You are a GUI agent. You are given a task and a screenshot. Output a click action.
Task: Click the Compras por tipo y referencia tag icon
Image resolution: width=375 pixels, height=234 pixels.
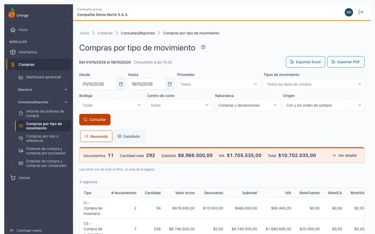[x=21, y=138]
